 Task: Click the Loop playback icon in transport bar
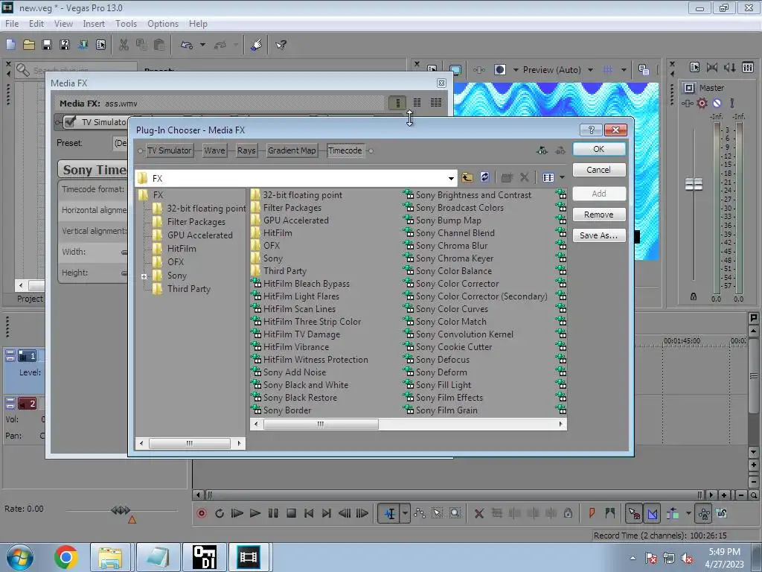(220, 513)
